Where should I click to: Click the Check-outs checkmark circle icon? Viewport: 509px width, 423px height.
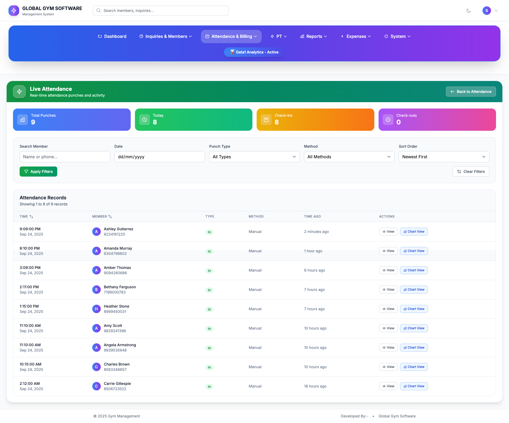pyautogui.click(x=388, y=120)
